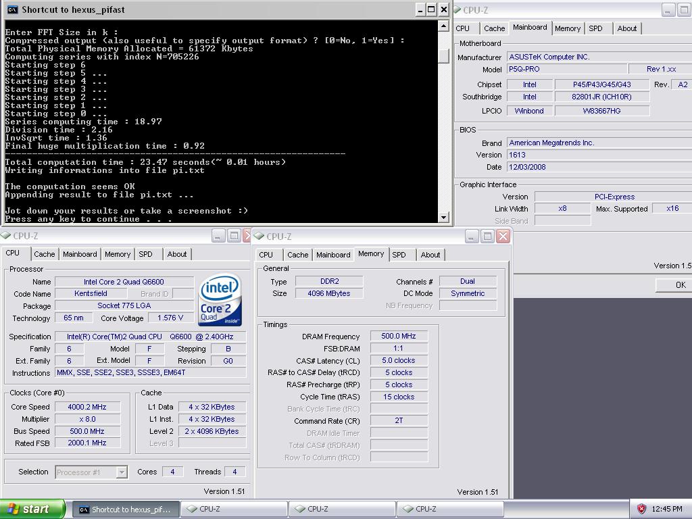This screenshot has height=519, width=692.
Task: Click the Cycle Time value 15 clocks
Action: coord(399,397)
